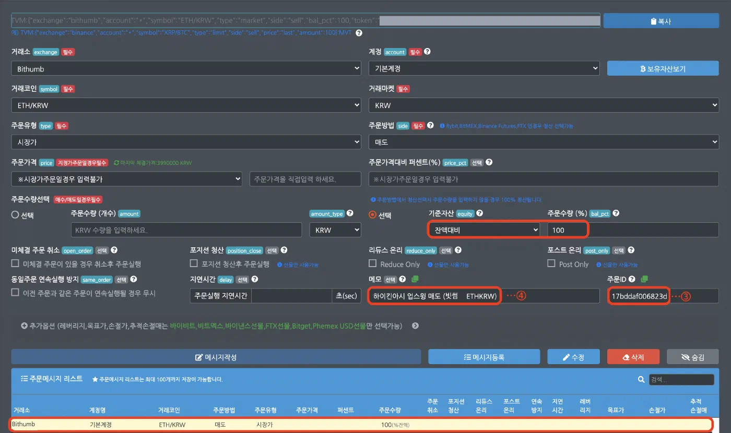Click the 메시지등록 button
Screen dimensions: 731x433
tap(484, 357)
